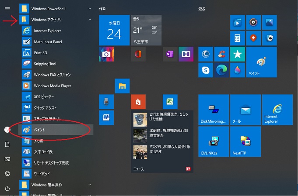Open the File Explorer tile
The width and height of the screenshot is (298, 196).
click(x=122, y=86)
